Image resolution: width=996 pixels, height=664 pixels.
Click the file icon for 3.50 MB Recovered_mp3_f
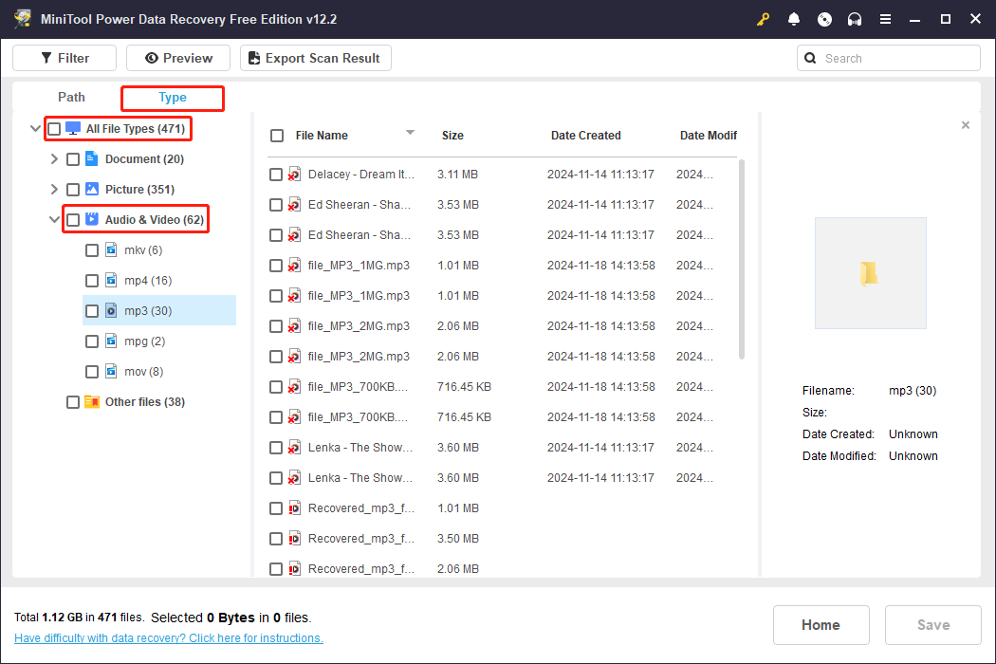[x=294, y=539]
